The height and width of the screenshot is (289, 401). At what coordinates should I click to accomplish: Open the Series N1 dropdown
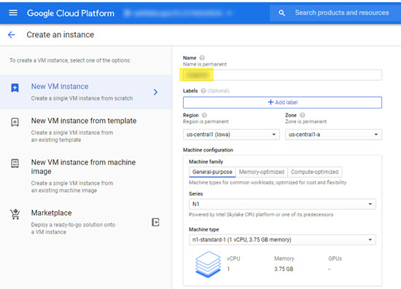pos(282,204)
